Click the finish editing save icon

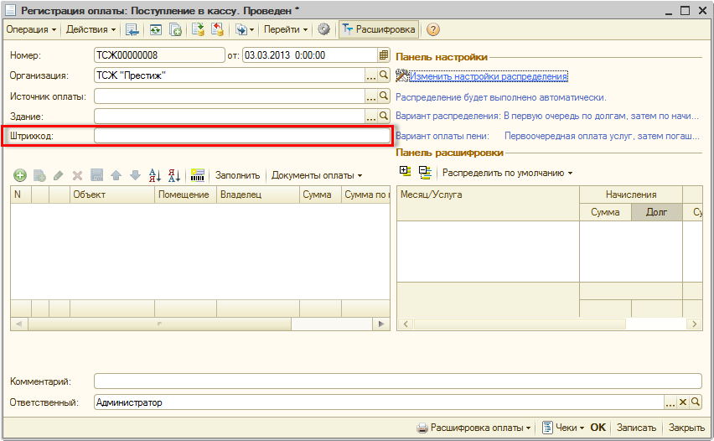96,175
